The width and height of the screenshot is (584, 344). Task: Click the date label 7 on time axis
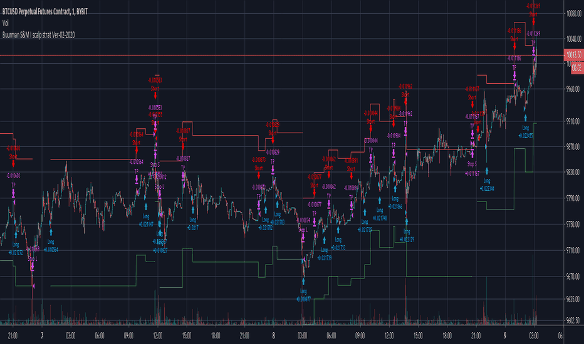[x=42, y=335]
